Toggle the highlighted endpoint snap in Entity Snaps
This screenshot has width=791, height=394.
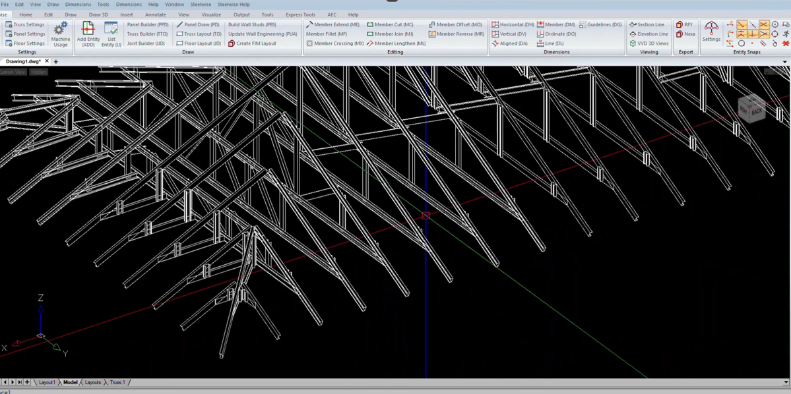coord(742,25)
